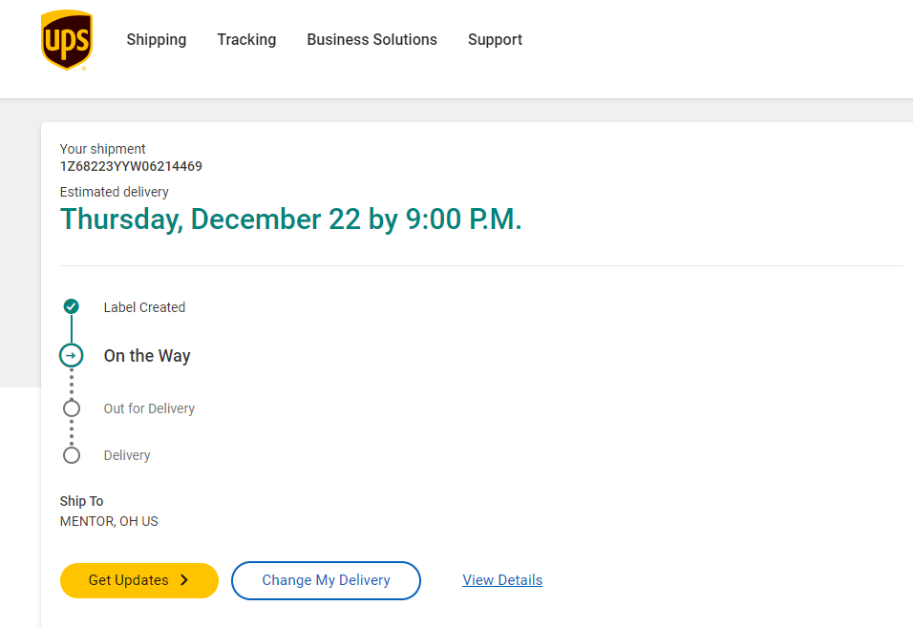Image resolution: width=913 pixels, height=627 pixels.
Task: Click the tracking number 1Z68223YYW06214469
Action: click(x=131, y=166)
